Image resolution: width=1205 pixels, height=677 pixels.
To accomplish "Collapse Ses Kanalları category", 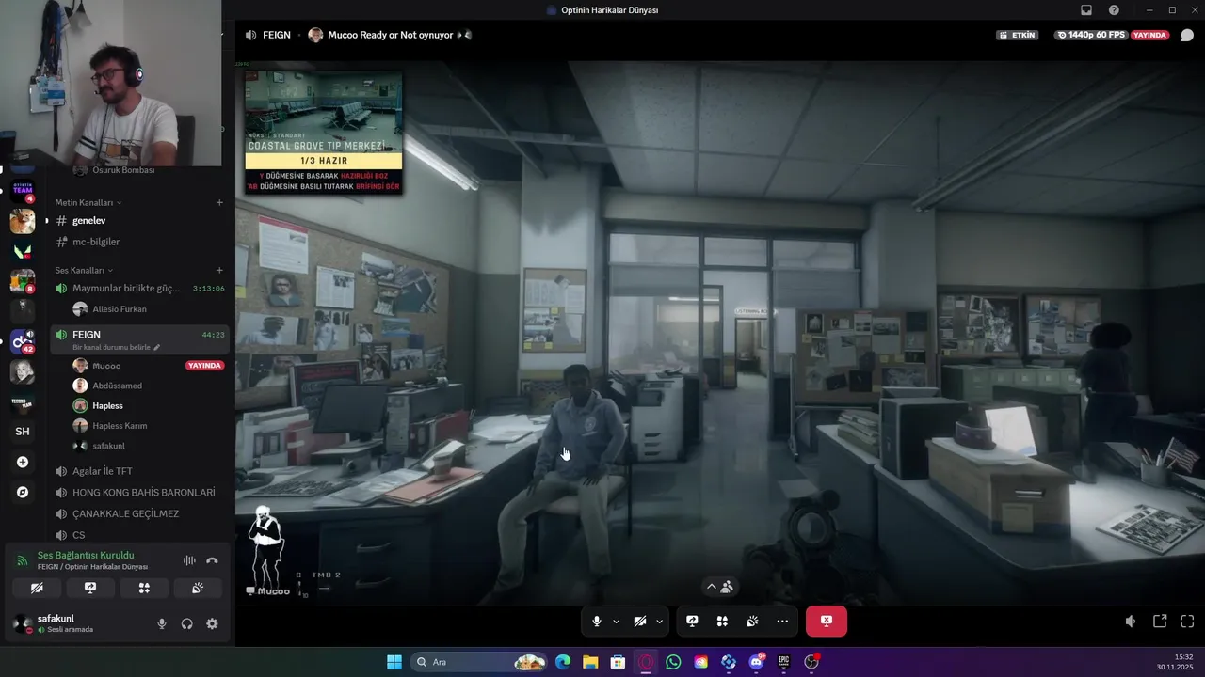I will [x=83, y=270].
